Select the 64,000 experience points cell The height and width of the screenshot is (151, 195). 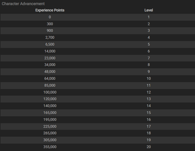[50, 78]
